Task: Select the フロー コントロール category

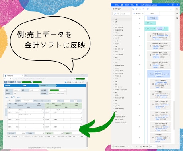Action: (119, 27)
